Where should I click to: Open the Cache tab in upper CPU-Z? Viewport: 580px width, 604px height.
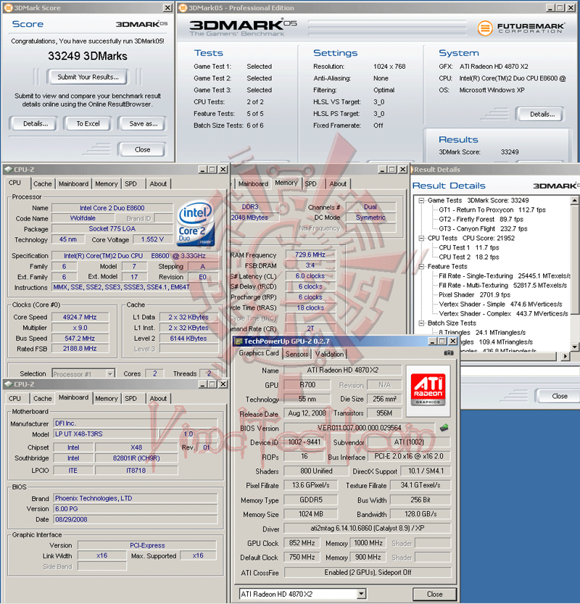click(x=42, y=183)
